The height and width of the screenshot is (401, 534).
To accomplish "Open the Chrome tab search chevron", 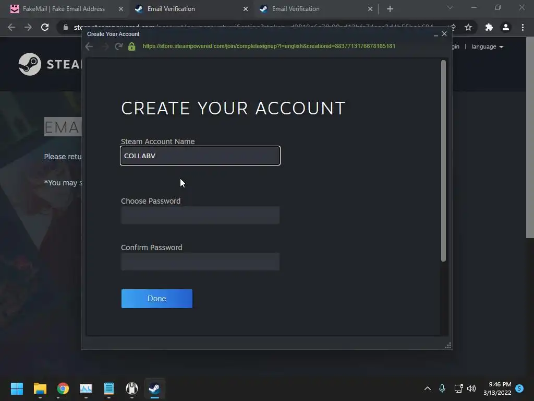I will [450, 7].
